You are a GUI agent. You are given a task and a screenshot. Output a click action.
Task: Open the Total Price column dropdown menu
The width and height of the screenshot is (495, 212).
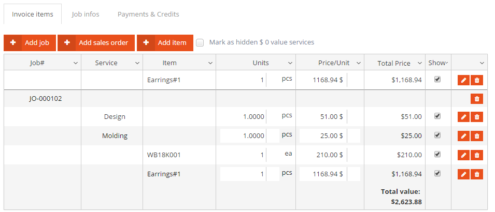419,64
